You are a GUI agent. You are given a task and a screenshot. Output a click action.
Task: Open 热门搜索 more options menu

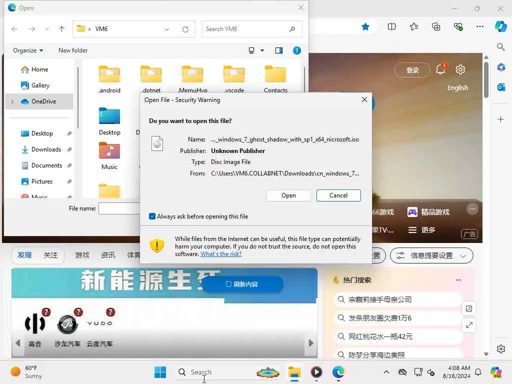pyautogui.click(x=458, y=280)
